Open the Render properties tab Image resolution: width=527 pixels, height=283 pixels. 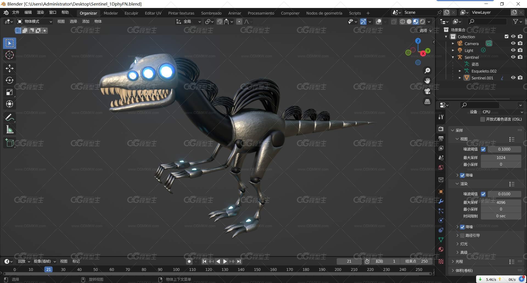pyautogui.click(x=441, y=129)
